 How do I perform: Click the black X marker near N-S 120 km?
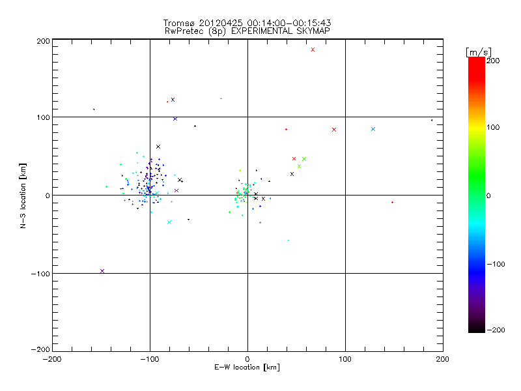(x=173, y=100)
